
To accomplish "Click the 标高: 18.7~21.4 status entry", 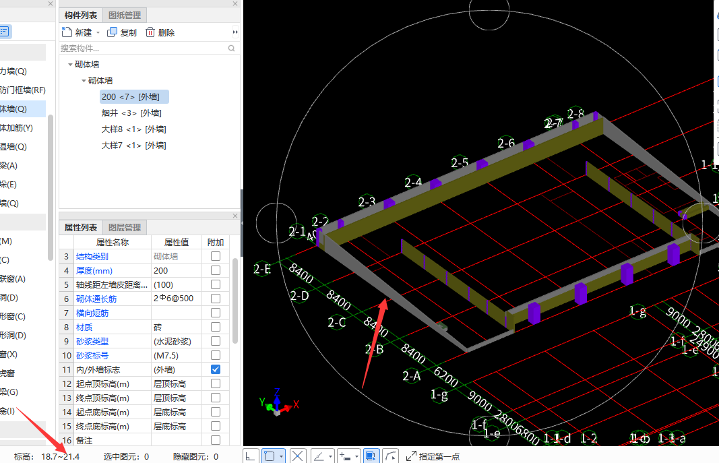I will pyautogui.click(x=46, y=456).
